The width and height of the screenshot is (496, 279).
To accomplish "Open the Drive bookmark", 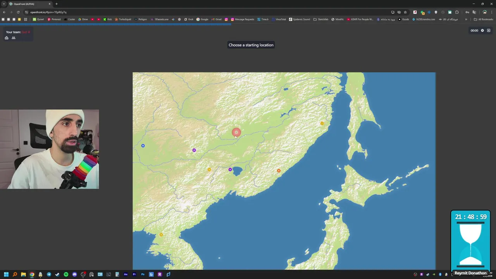I will [x=83, y=19].
